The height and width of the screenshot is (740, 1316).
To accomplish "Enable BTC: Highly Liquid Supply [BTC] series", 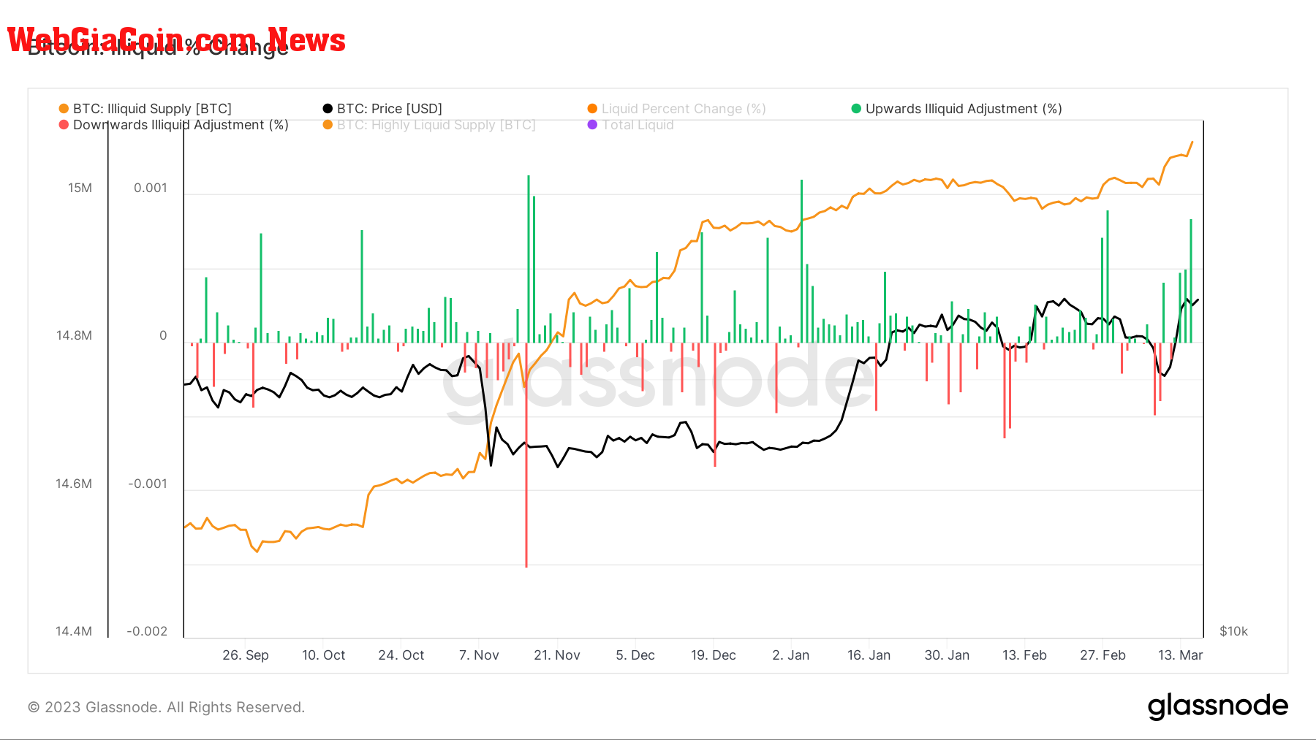I will tap(429, 125).
